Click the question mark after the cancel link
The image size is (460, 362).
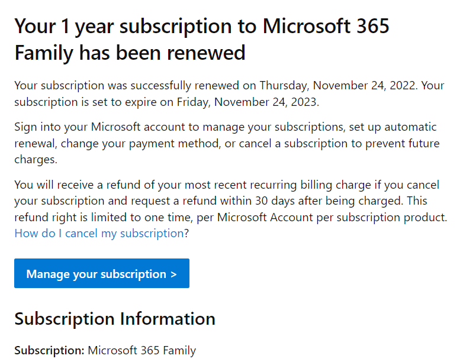[x=186, y=233]
